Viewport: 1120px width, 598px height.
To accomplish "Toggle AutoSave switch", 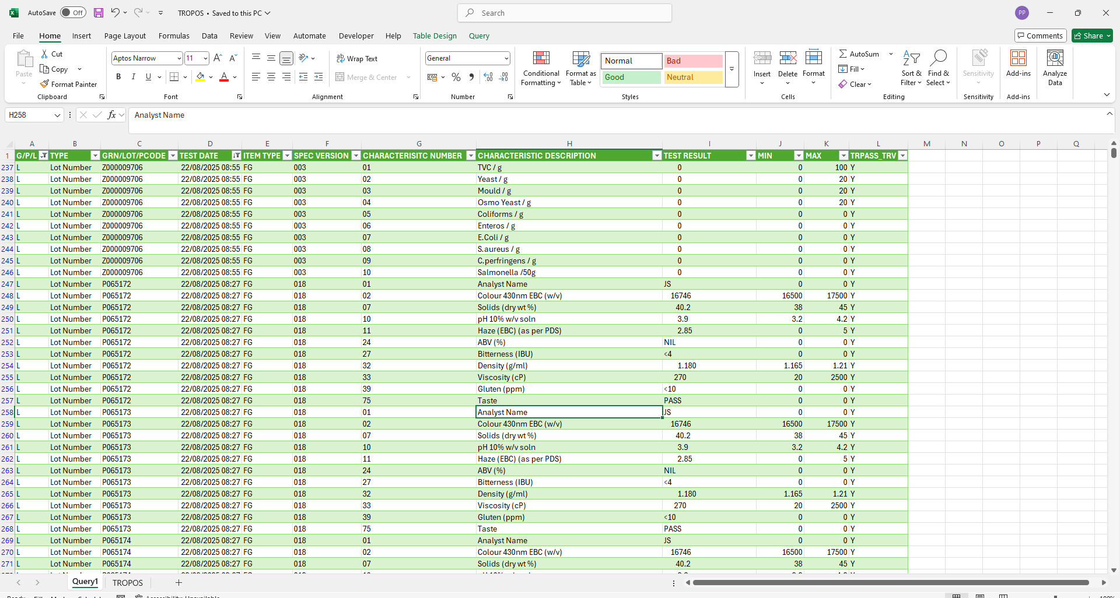I will [73, 13].
